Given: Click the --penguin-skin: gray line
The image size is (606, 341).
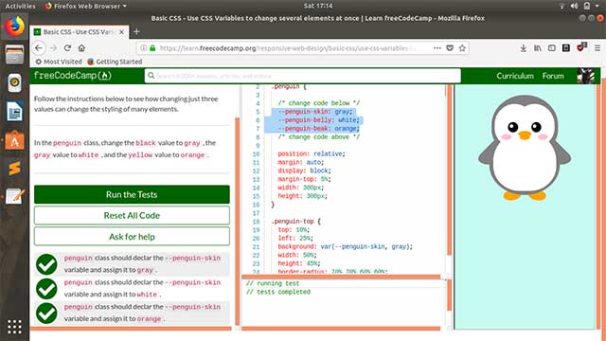Looking at the screenshot, I should pos(315,112).
